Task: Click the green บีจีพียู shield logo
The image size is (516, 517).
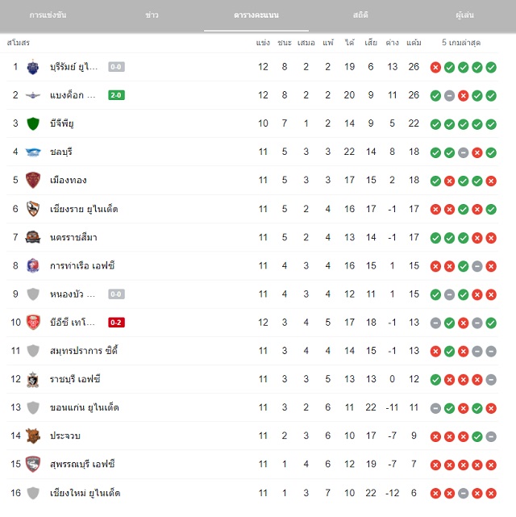Action: point(32,123)
